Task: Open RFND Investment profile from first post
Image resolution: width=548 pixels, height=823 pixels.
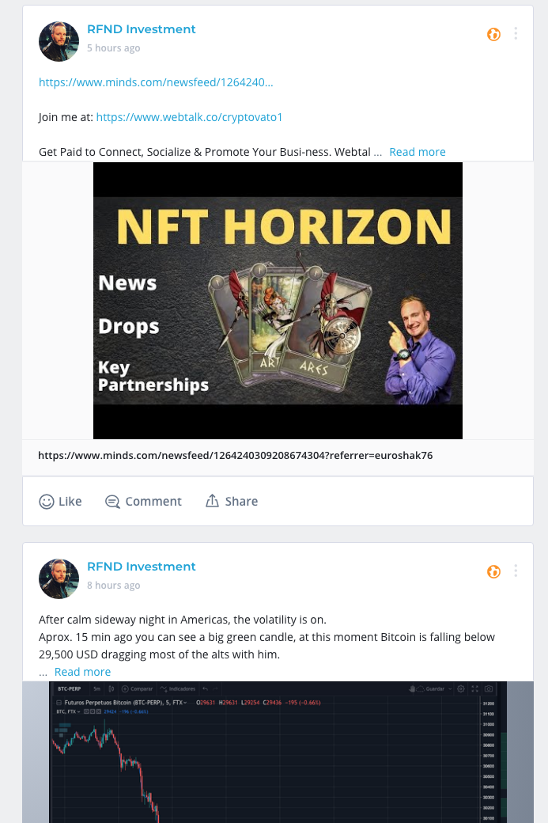Action: [141, 29]
